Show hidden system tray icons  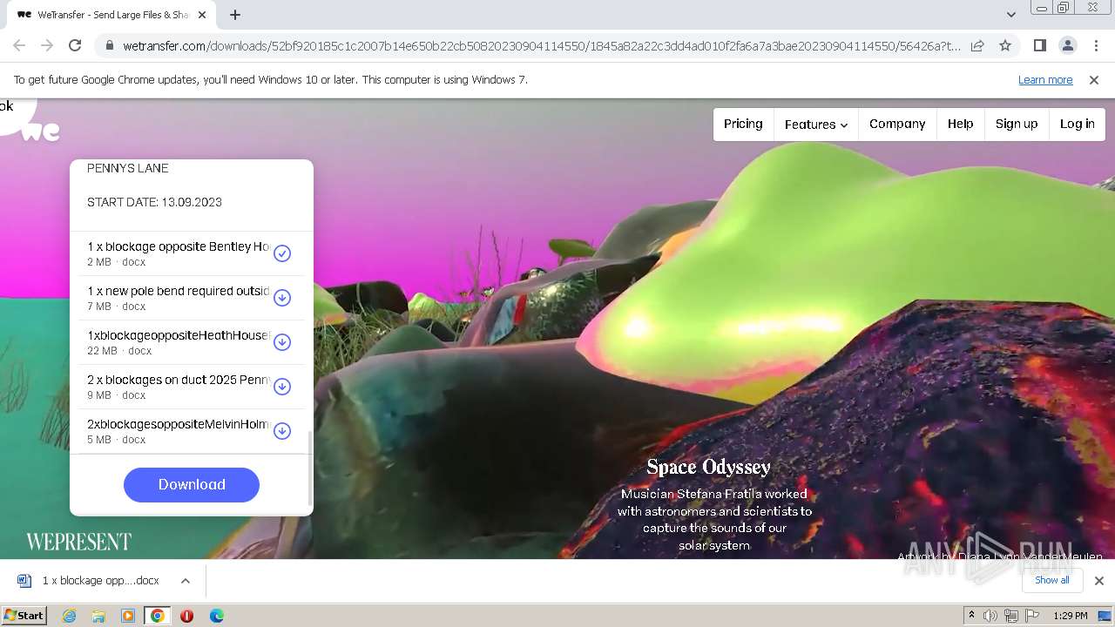[972, 616]
